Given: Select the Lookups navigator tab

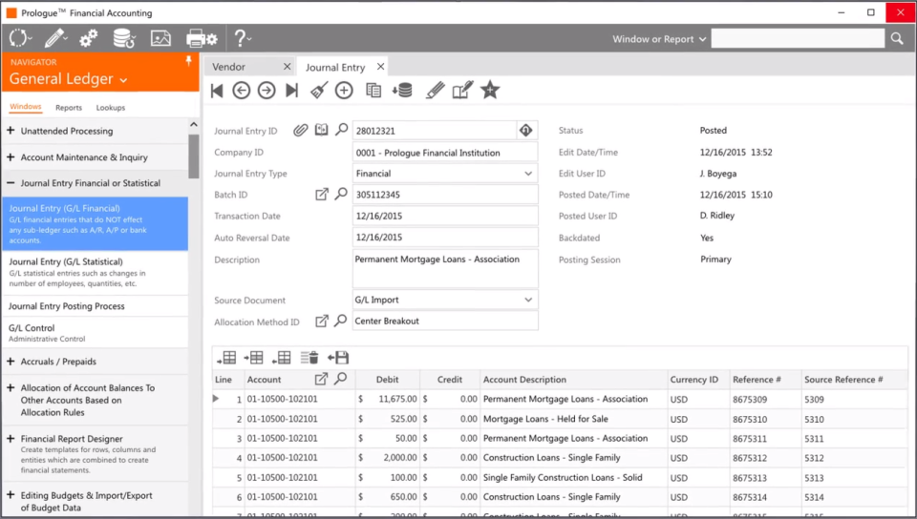Looking at the screenshot, I should point(111,108).
